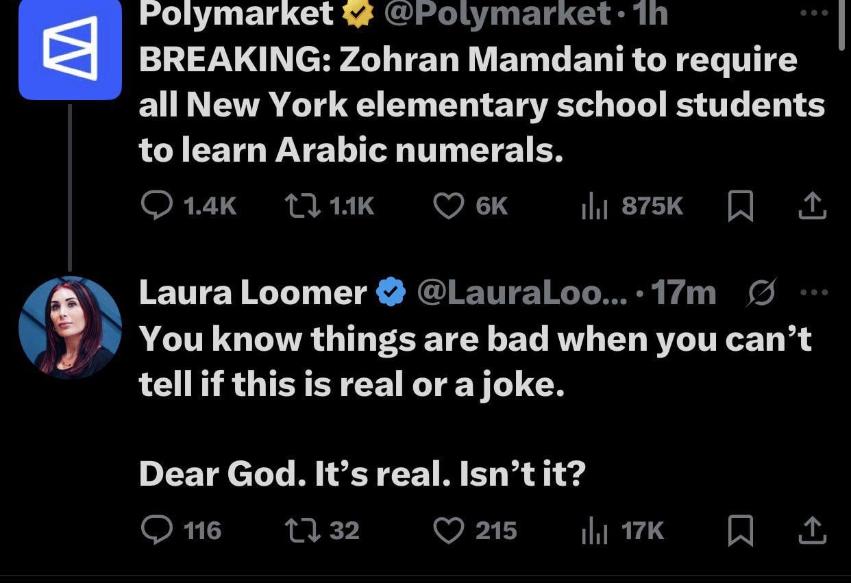Open Laura Loomer's profile avatar
This screenshot has width=851, height=583.
tap(70, 328)
